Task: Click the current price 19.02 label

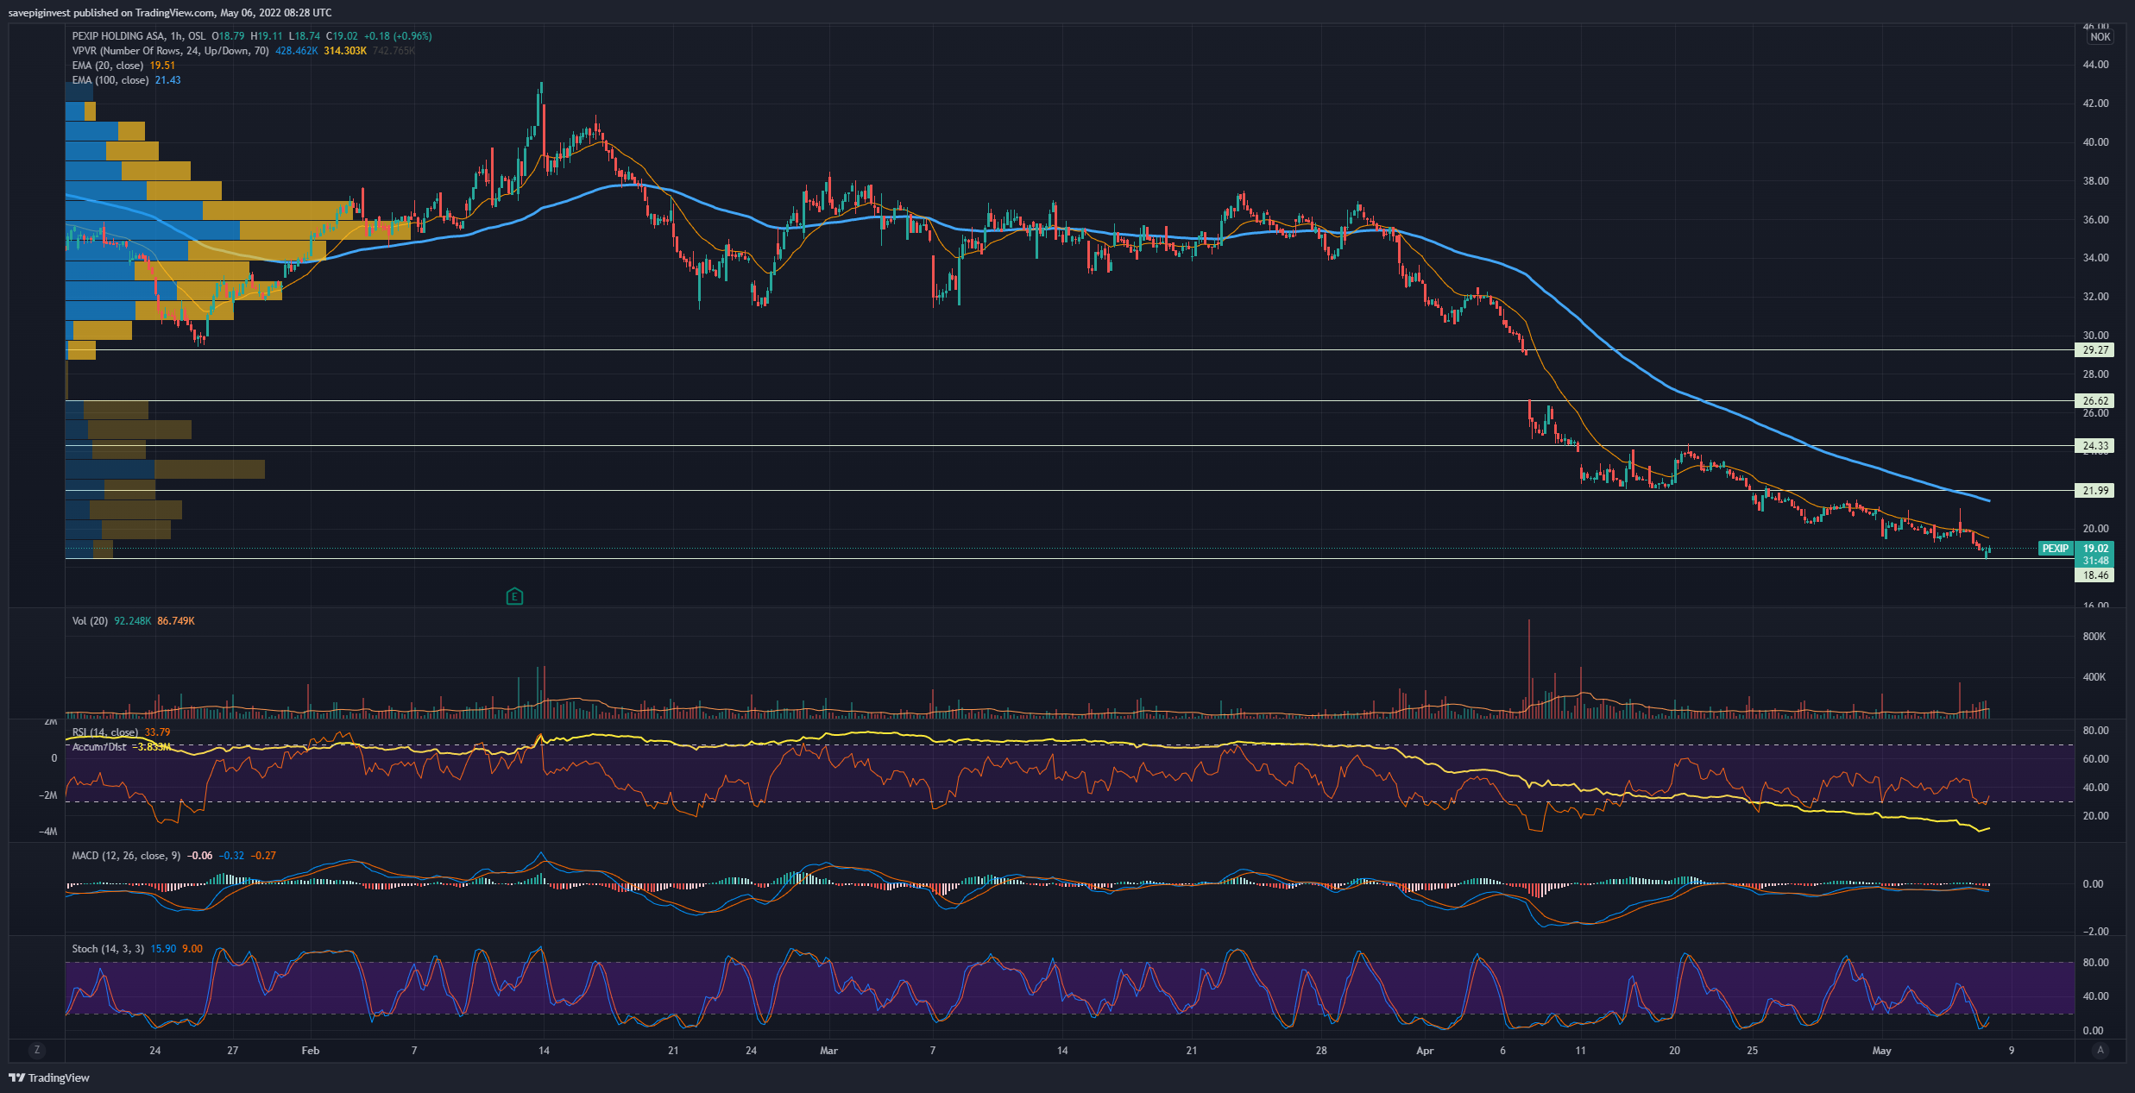Action: 2094,549
